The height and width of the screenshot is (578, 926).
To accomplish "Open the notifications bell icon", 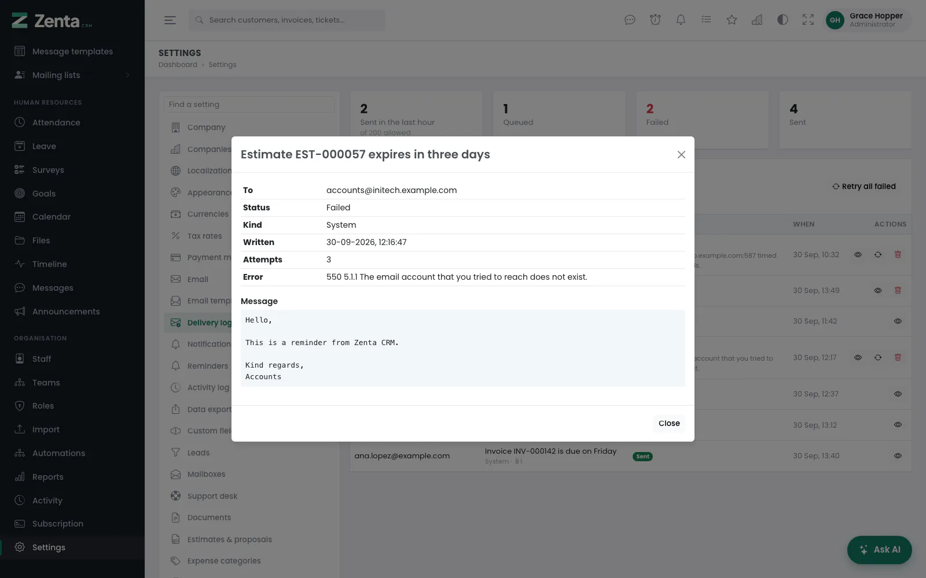I will click(681, 20).
